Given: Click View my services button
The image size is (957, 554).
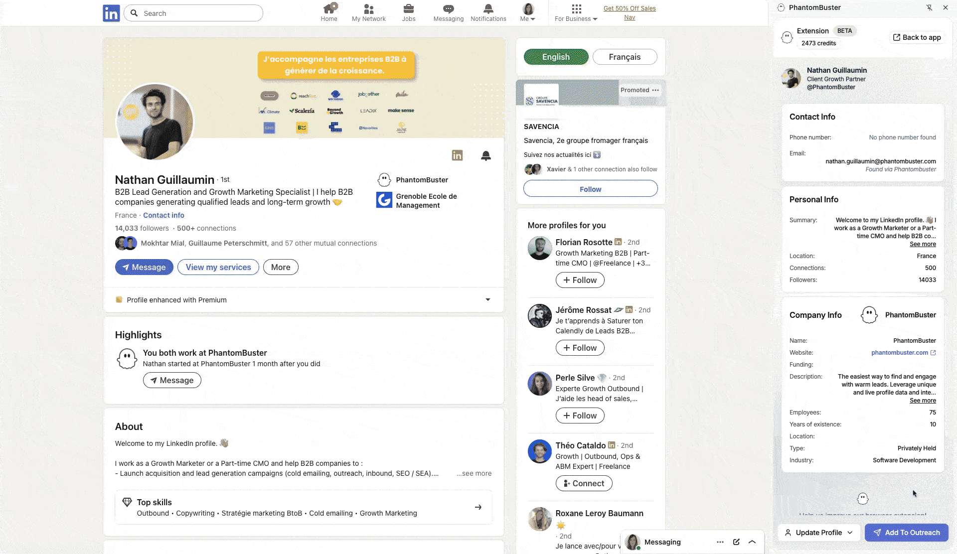Looking at the screenshot, I should tap(218, 267).
